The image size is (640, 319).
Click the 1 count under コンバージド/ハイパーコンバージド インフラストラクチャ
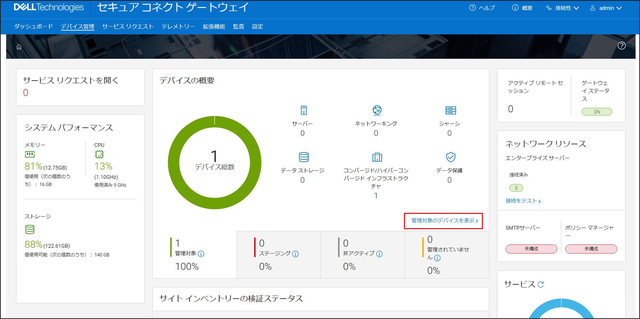point(376,196)
